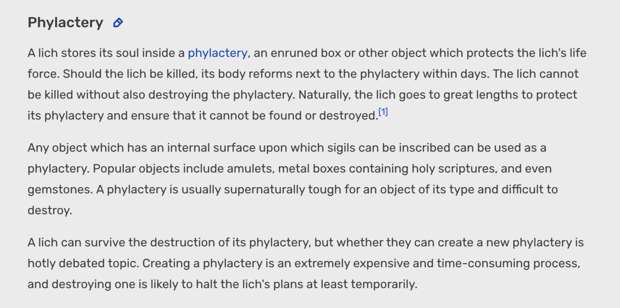Click the paragraph beginning 'A lich can survive'
This screenshot has width=620, height=308.
306,263
